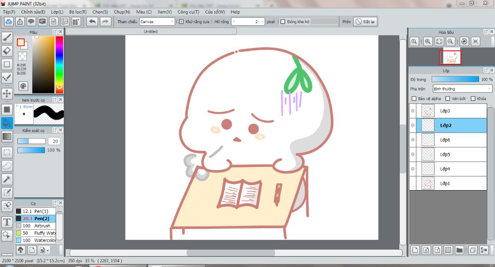The image size is (495, 267).
Task: Open the Tệp(F) menu
Action: (9, 12)
